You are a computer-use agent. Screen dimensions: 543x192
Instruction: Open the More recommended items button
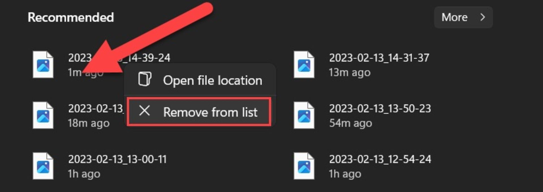click(463, 17)
